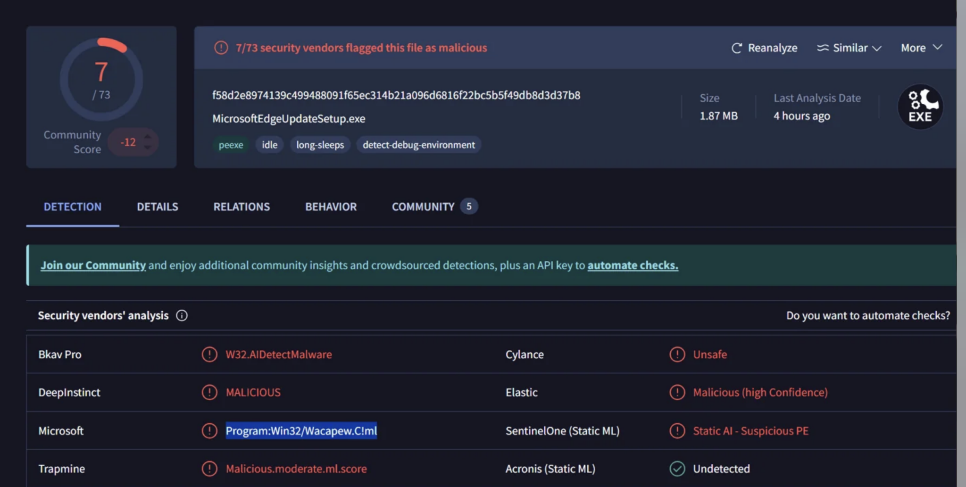Screen dimensions: 966x487
Task: Click the alert icon beside Elastic detection
Action: tap(677, 392)
